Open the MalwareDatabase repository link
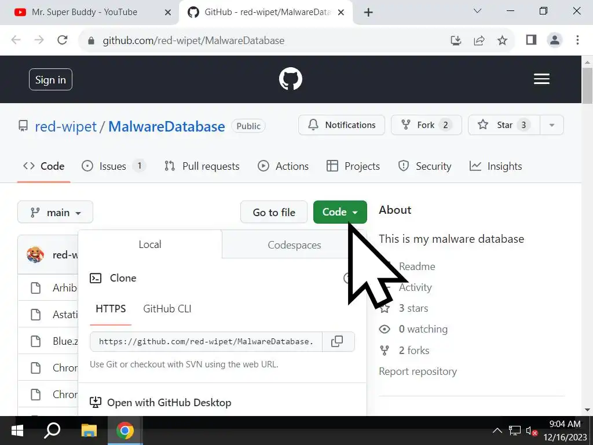Screen dimensions: 593x445 166,126
